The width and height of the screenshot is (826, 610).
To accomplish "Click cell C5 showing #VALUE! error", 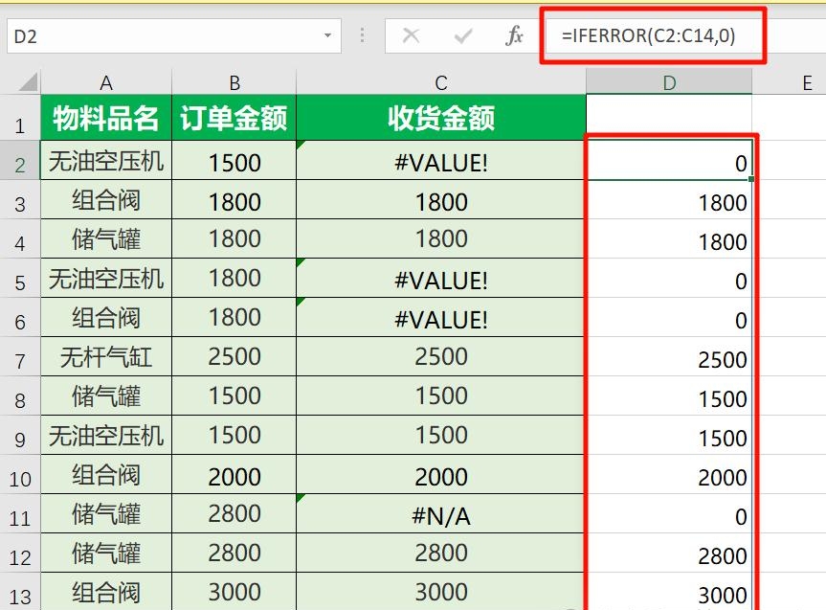I will [x=441, y=279].
